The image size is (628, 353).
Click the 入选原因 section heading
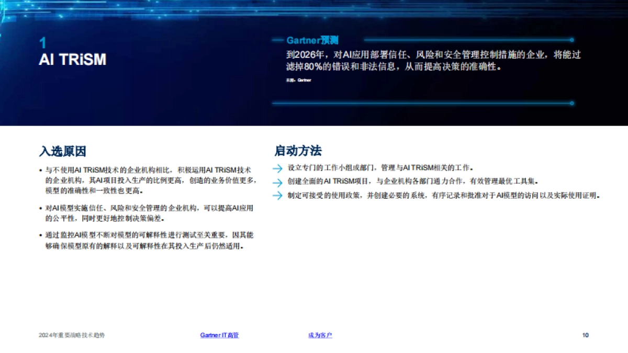pos(63,152)
